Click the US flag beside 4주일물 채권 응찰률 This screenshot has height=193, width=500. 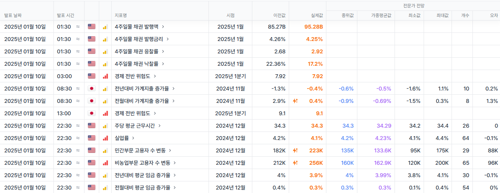[91, 51]
